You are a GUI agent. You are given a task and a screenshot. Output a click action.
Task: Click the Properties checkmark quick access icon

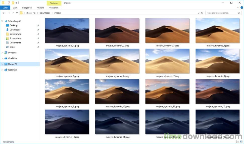click(9, 3)
